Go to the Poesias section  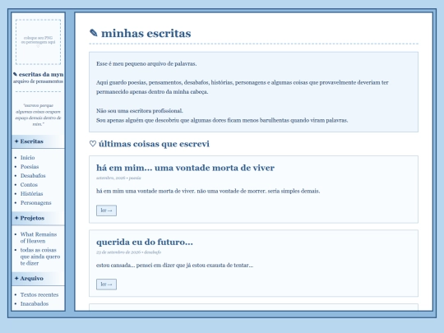tap(30, 167)
